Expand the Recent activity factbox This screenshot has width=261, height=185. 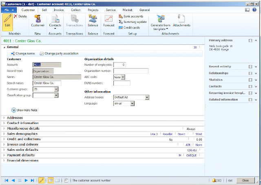pos(256,67)
